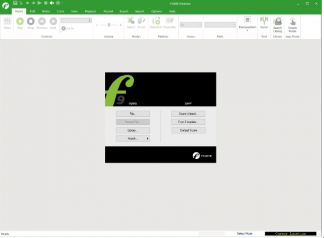Image resolution: width=324 pixels, height=238 pixels.
Task: Activate Insert mode in Modes group
Action: 141,23
